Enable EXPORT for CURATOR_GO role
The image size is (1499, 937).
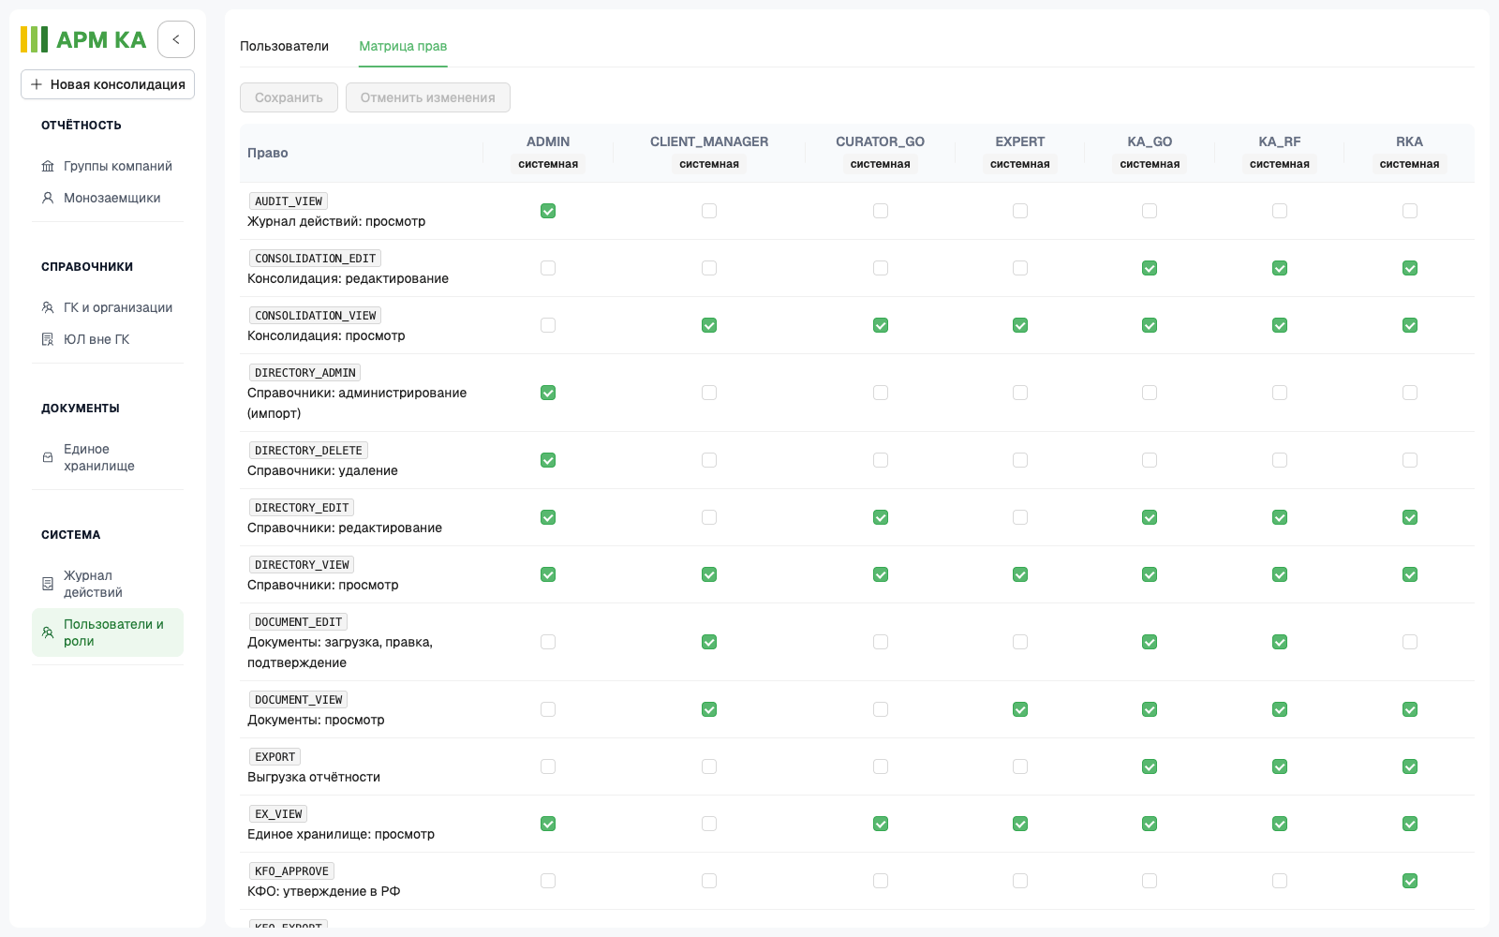click(881, 766)
